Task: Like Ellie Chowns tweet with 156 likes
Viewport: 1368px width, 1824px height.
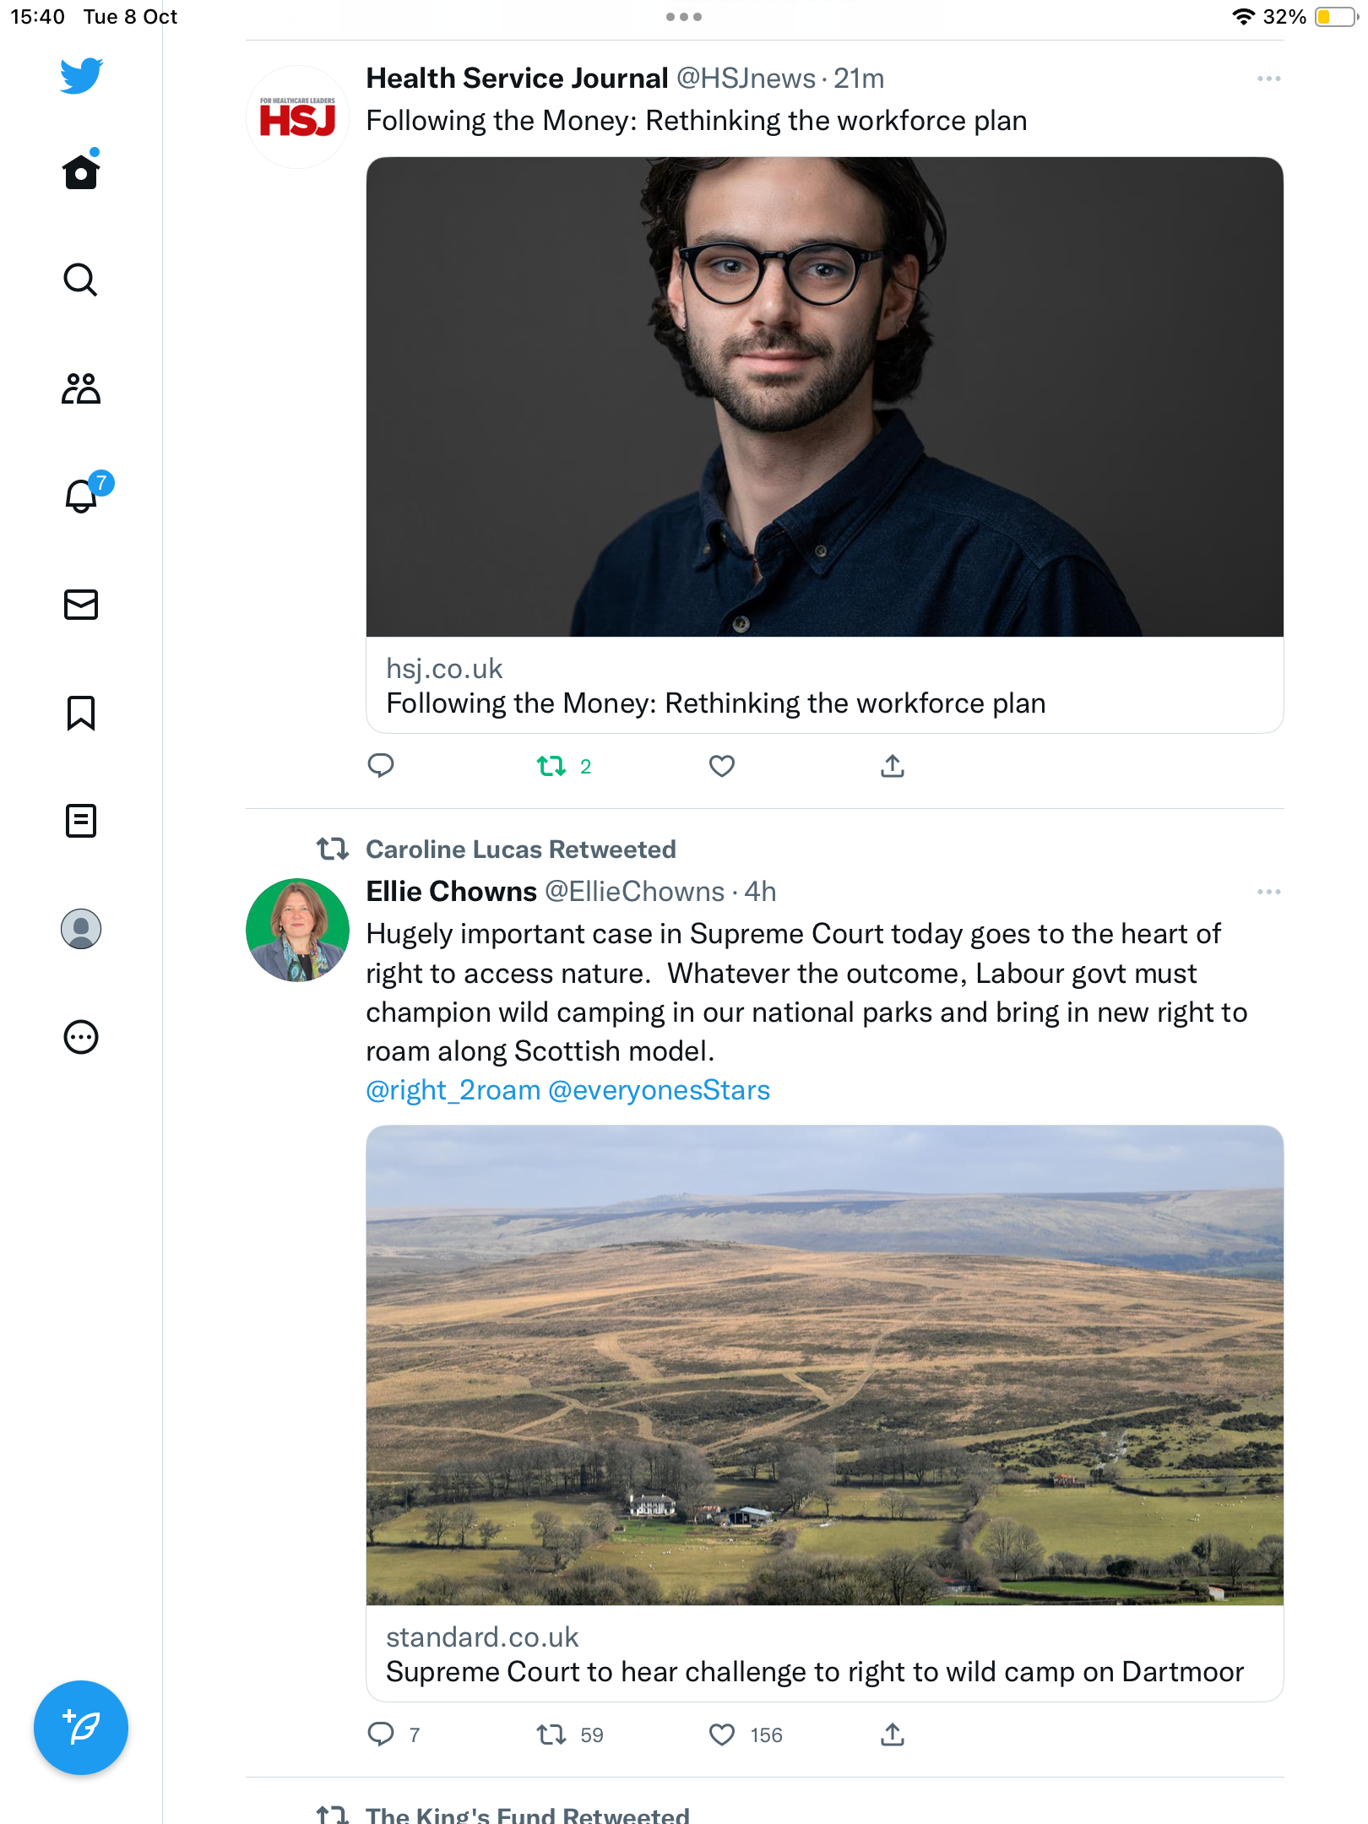Action: click(746, 1734)
